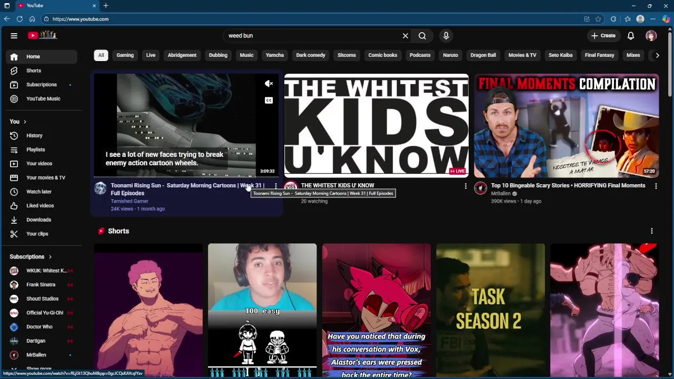Open Watch later list

(x=42, y=192)
